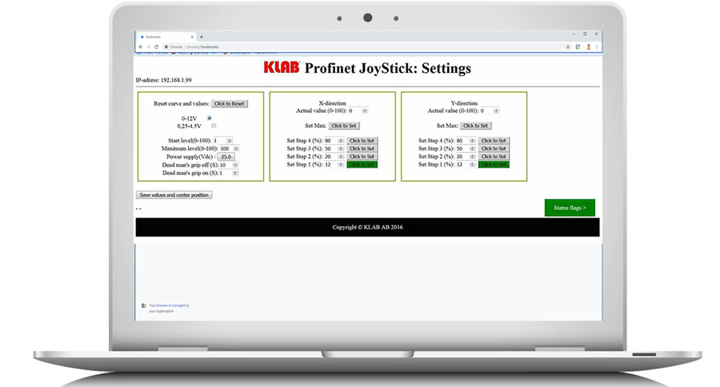Click Profinet JoyStick: Settings title
This screenshot has height=387, width=720.
point(388,68)
